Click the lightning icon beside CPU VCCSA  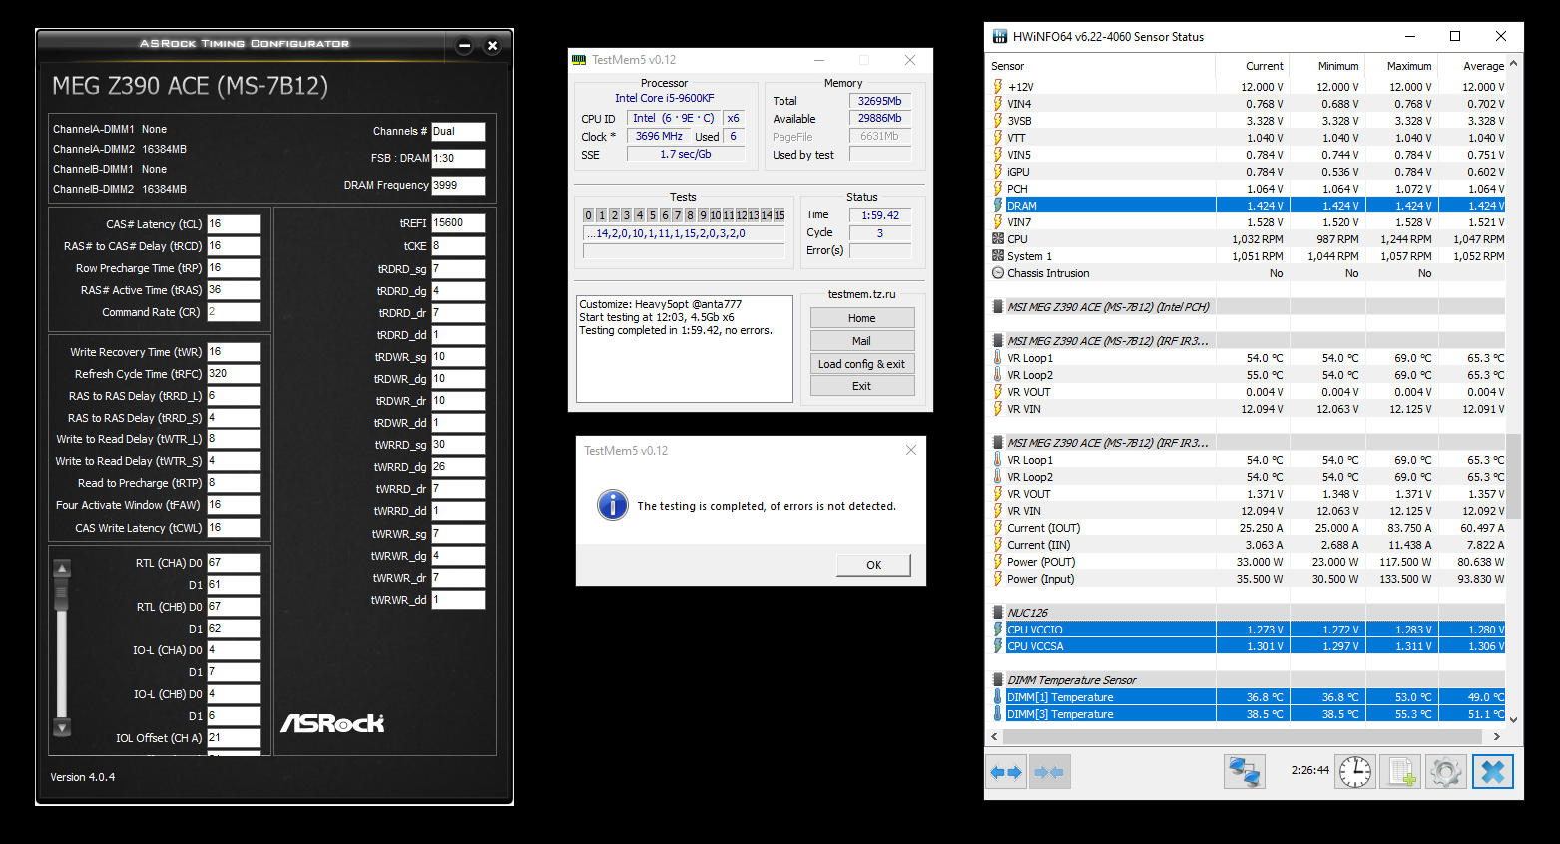[998, 646]
